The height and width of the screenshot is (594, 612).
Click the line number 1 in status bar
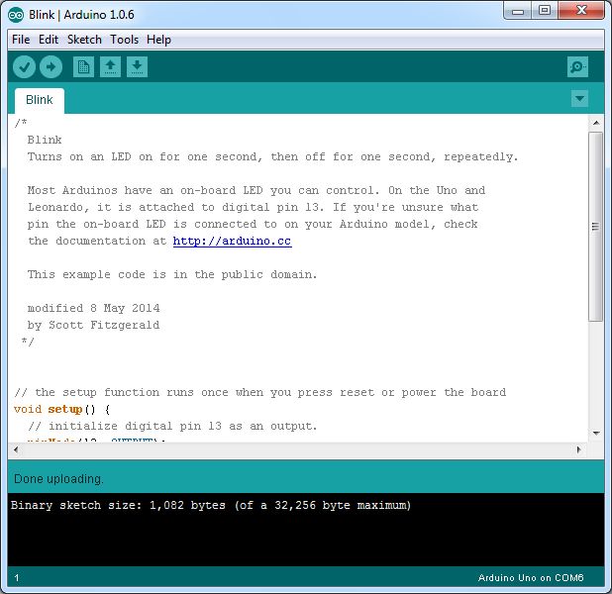click(x=17, y=578)
